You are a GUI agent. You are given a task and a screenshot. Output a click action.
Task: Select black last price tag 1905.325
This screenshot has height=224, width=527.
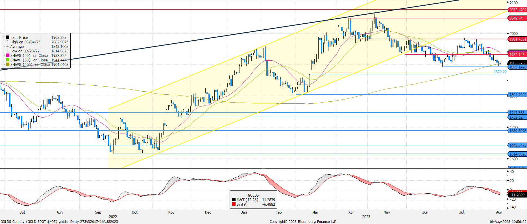pos(517,63)
